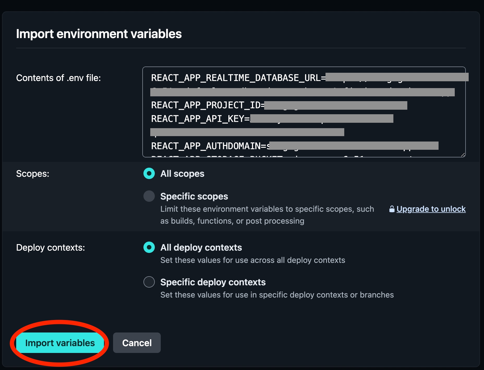The image size is (484, 370).
Task: Open the Upgrade to unlock link
Action: coord(431,209)
